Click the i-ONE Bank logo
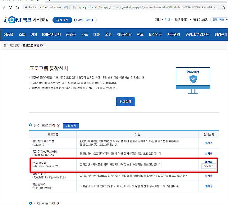This screenshot has height=205, width=228. coord(26,20)
